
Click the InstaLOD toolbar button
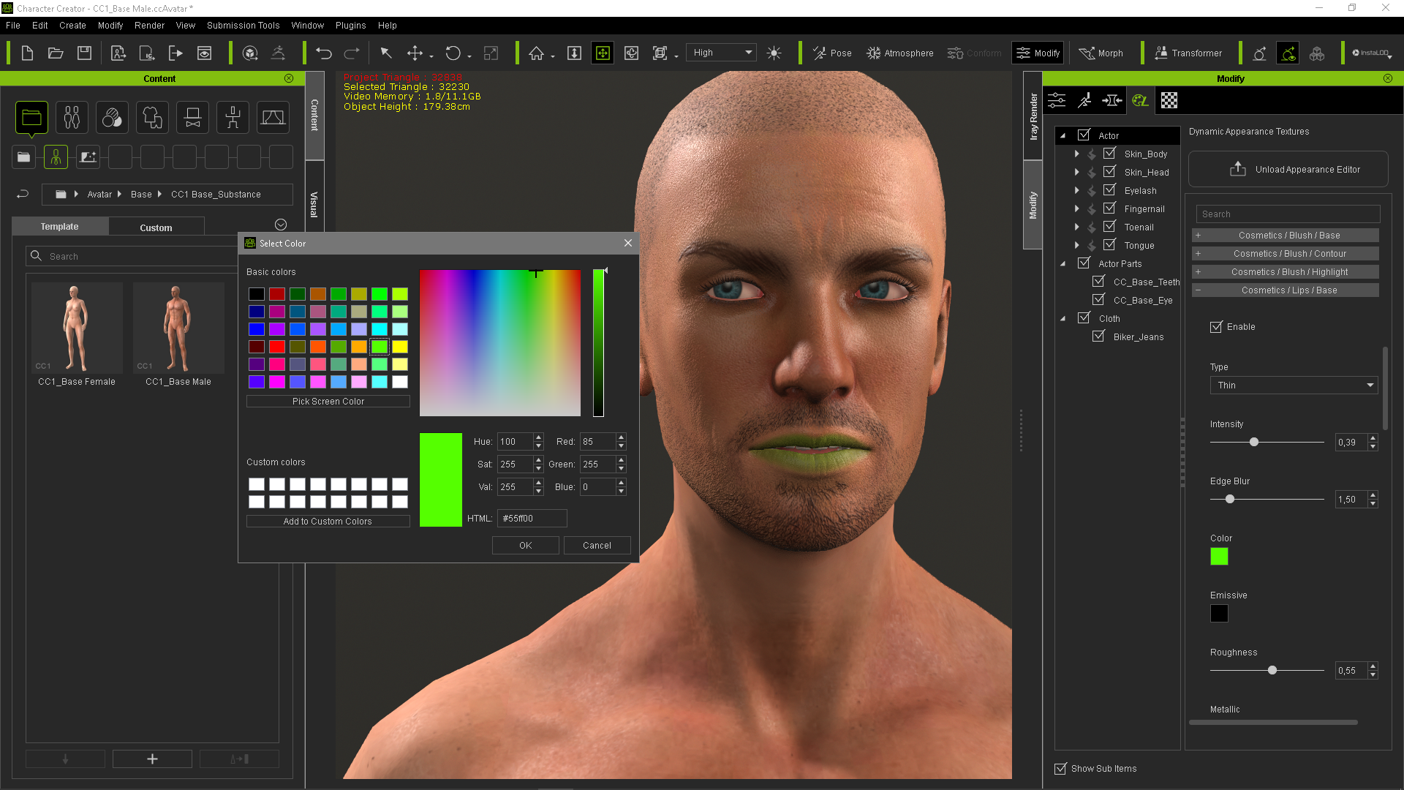click(1371, 53)
